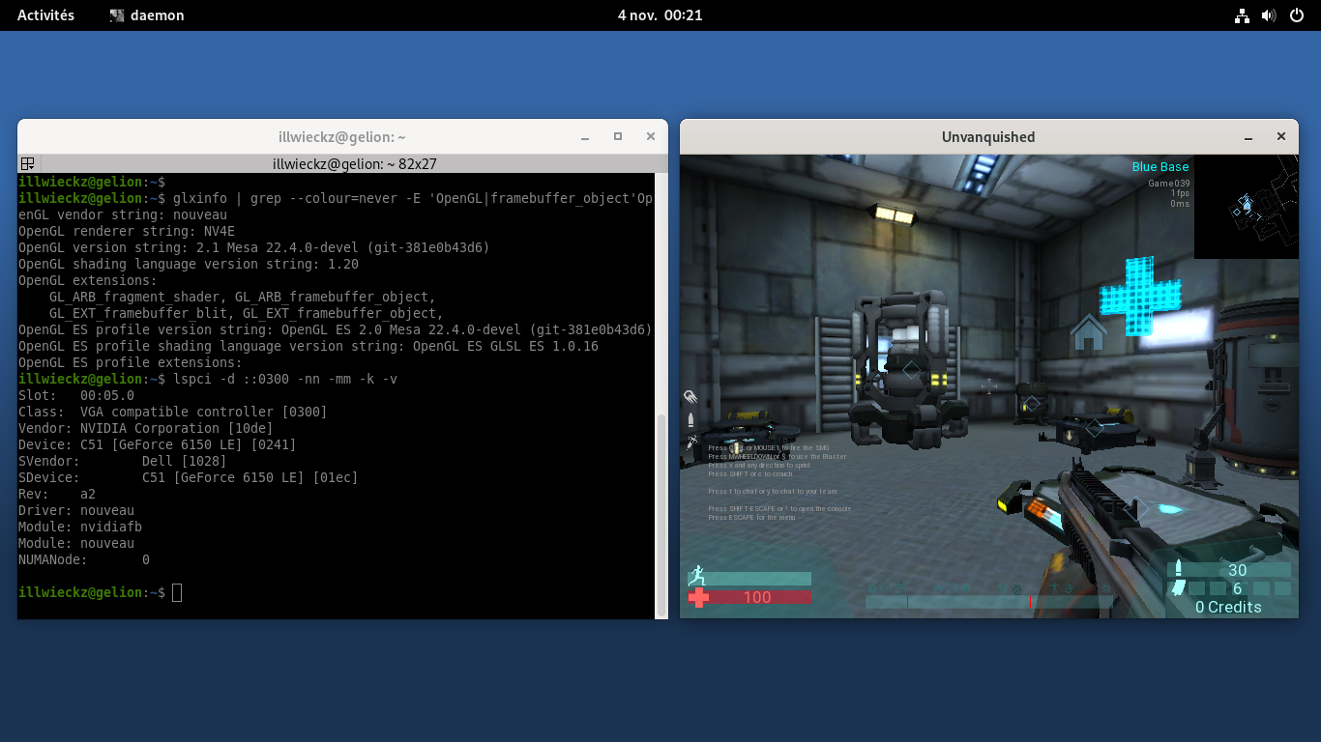The width and height of the screenshot is (1321, 742).
Task: Click the 'Module: nvidiafb' line
Action: coord(80,527)
